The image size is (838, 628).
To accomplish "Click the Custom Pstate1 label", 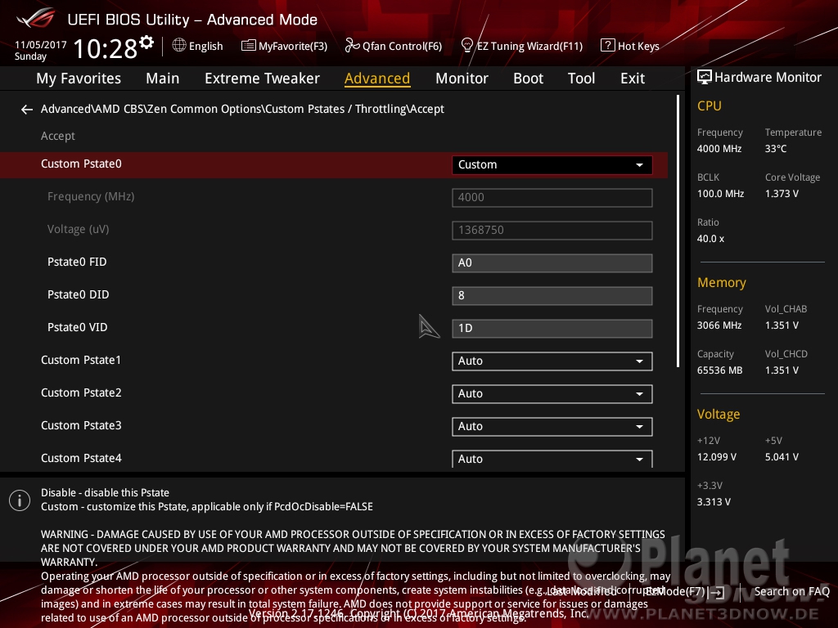I will tap(81, 360).
